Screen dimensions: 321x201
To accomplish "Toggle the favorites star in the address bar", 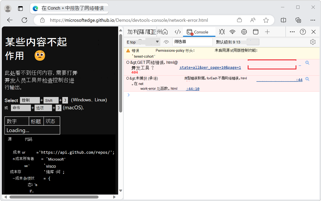I will point(266,20).
